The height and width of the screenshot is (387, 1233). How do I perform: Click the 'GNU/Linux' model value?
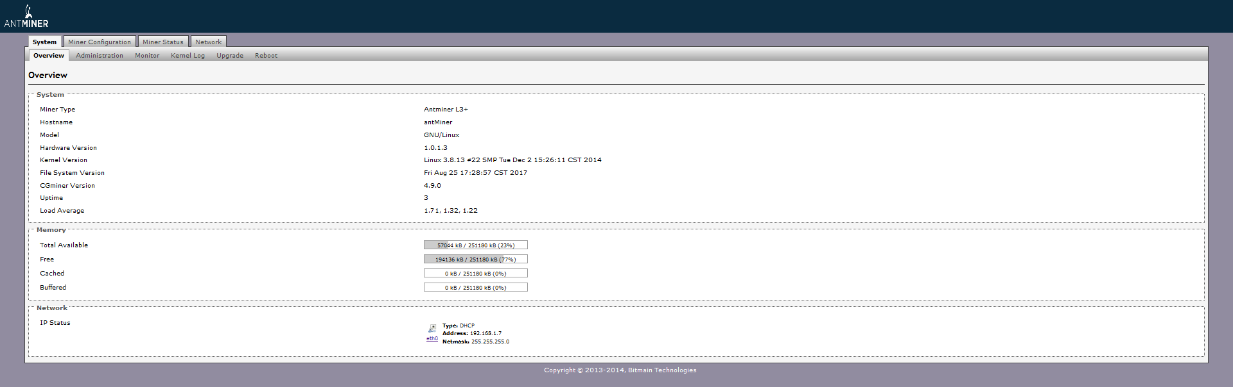(442, 135)
